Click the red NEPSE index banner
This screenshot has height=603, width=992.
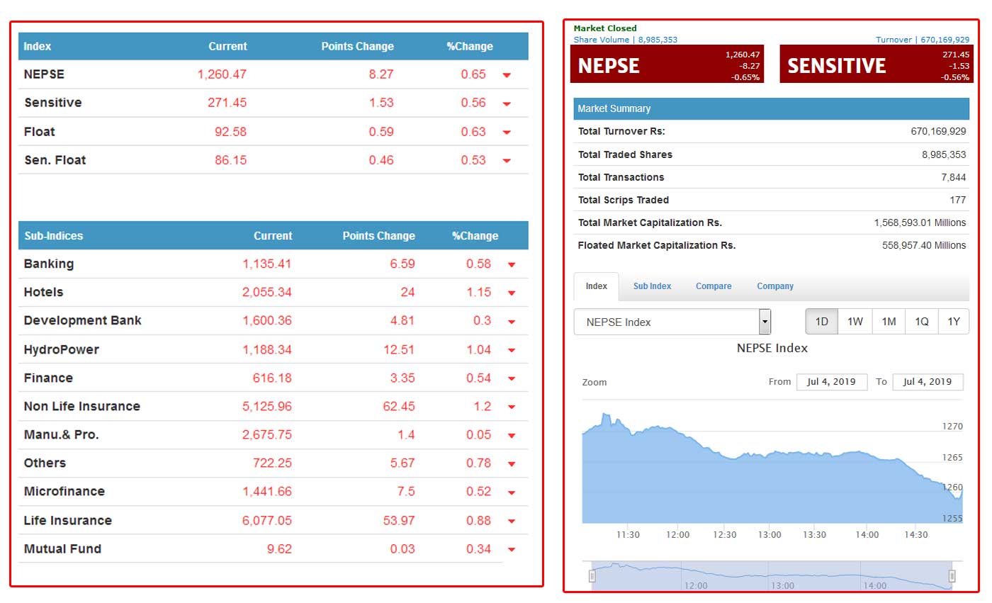(x=667, y=64)
